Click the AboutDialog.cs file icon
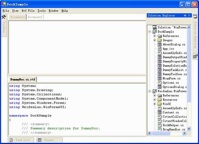 [x=160, y=45]
